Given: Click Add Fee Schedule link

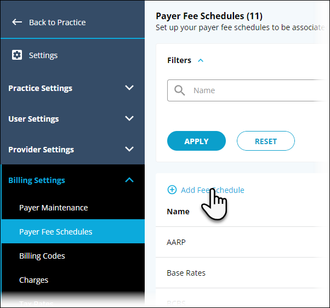Looking at the screenshot, I should (x=213, y=190).
